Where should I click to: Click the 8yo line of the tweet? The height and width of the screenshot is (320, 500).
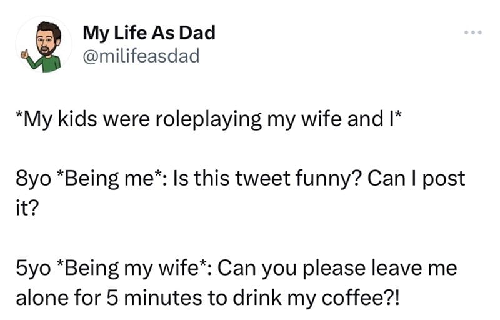pyautogui.click(x=242, y=179)
